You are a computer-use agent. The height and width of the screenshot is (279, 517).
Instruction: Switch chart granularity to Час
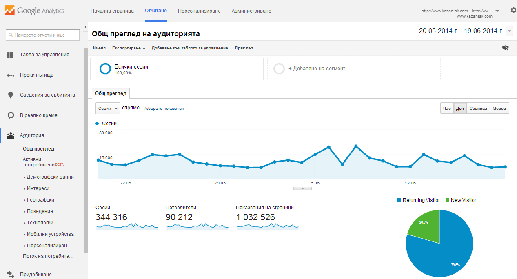(x=447, y=108)
